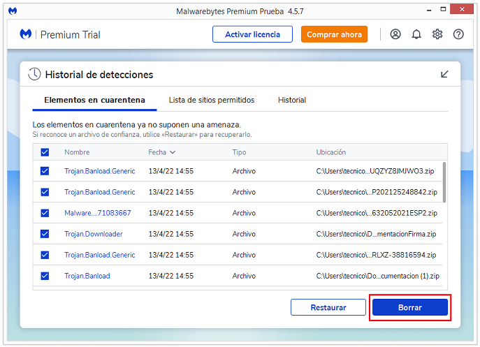
Task: Sort by the Fecha column arrow
Action: (x=173, y=152)
